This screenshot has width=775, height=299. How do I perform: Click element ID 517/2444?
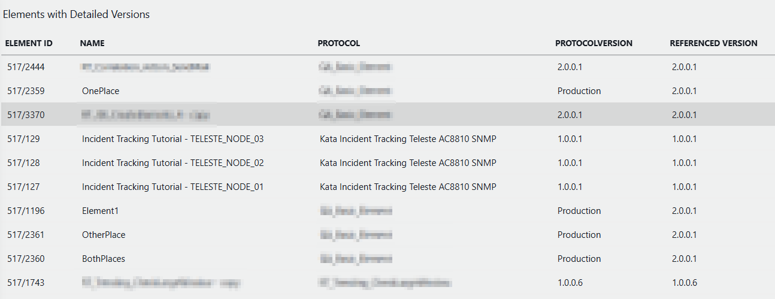pos(26,67)
